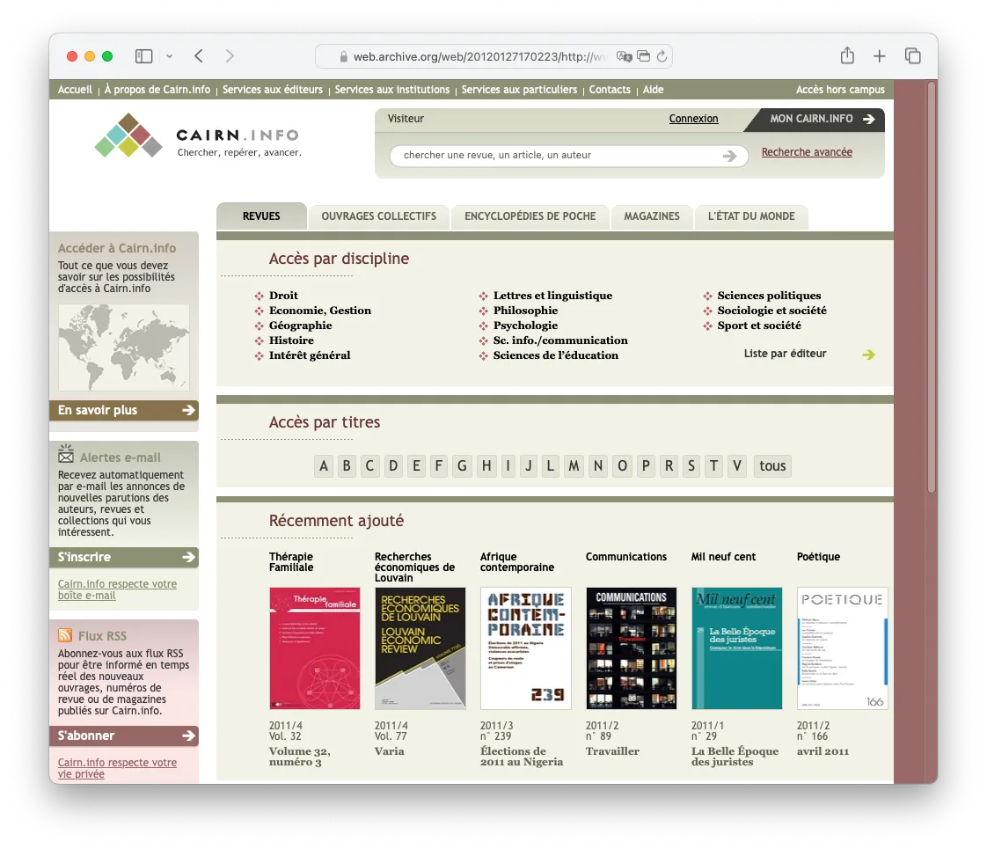Expand the Mon Cairn.info panel

click(x=821, y=119)
